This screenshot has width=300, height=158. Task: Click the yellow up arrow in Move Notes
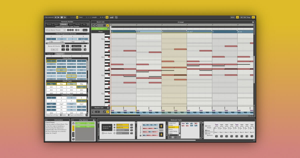(161, 126)
